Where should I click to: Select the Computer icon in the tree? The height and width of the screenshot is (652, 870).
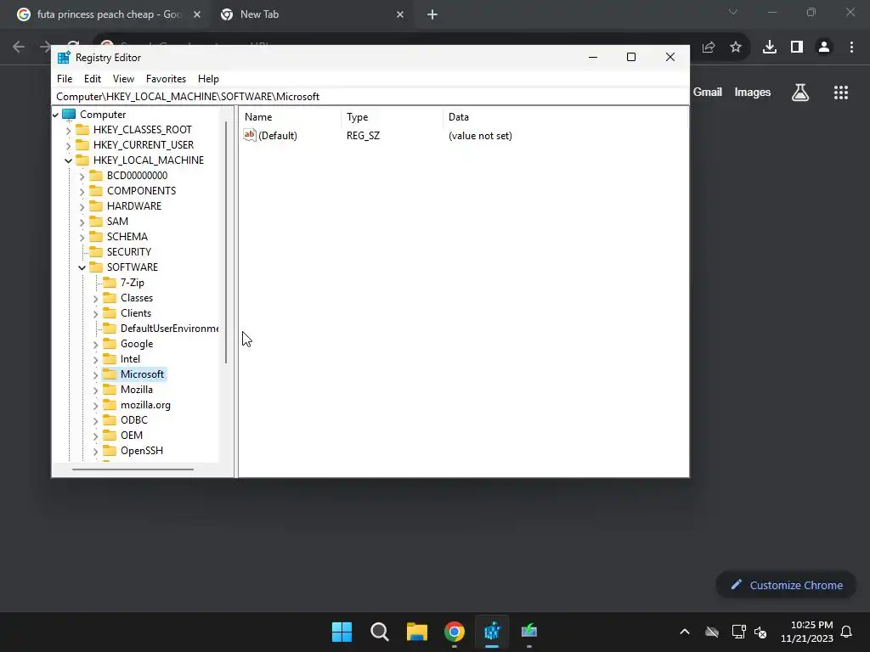point(69,115)
